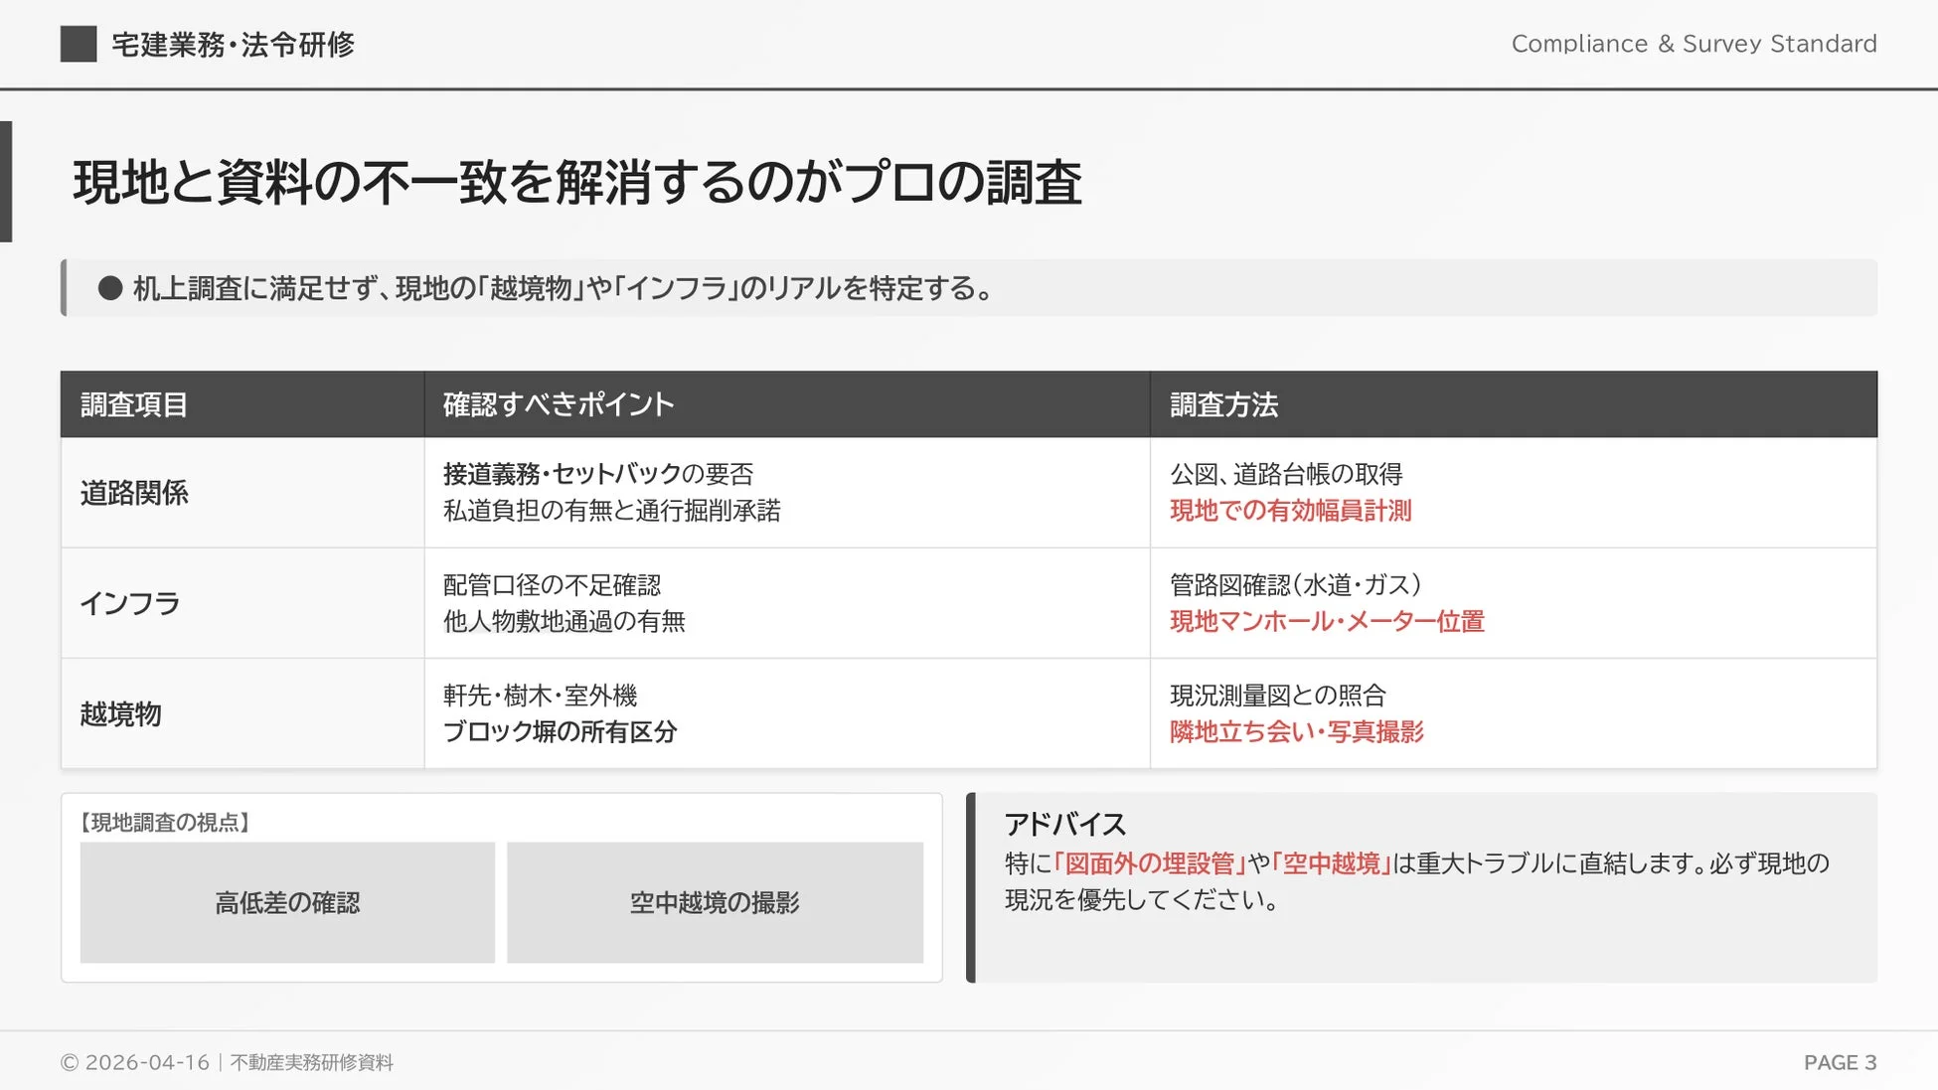
Task: Expand the 現地調査の視点 section
Action: pyautogui.click(x=165, y=823)
